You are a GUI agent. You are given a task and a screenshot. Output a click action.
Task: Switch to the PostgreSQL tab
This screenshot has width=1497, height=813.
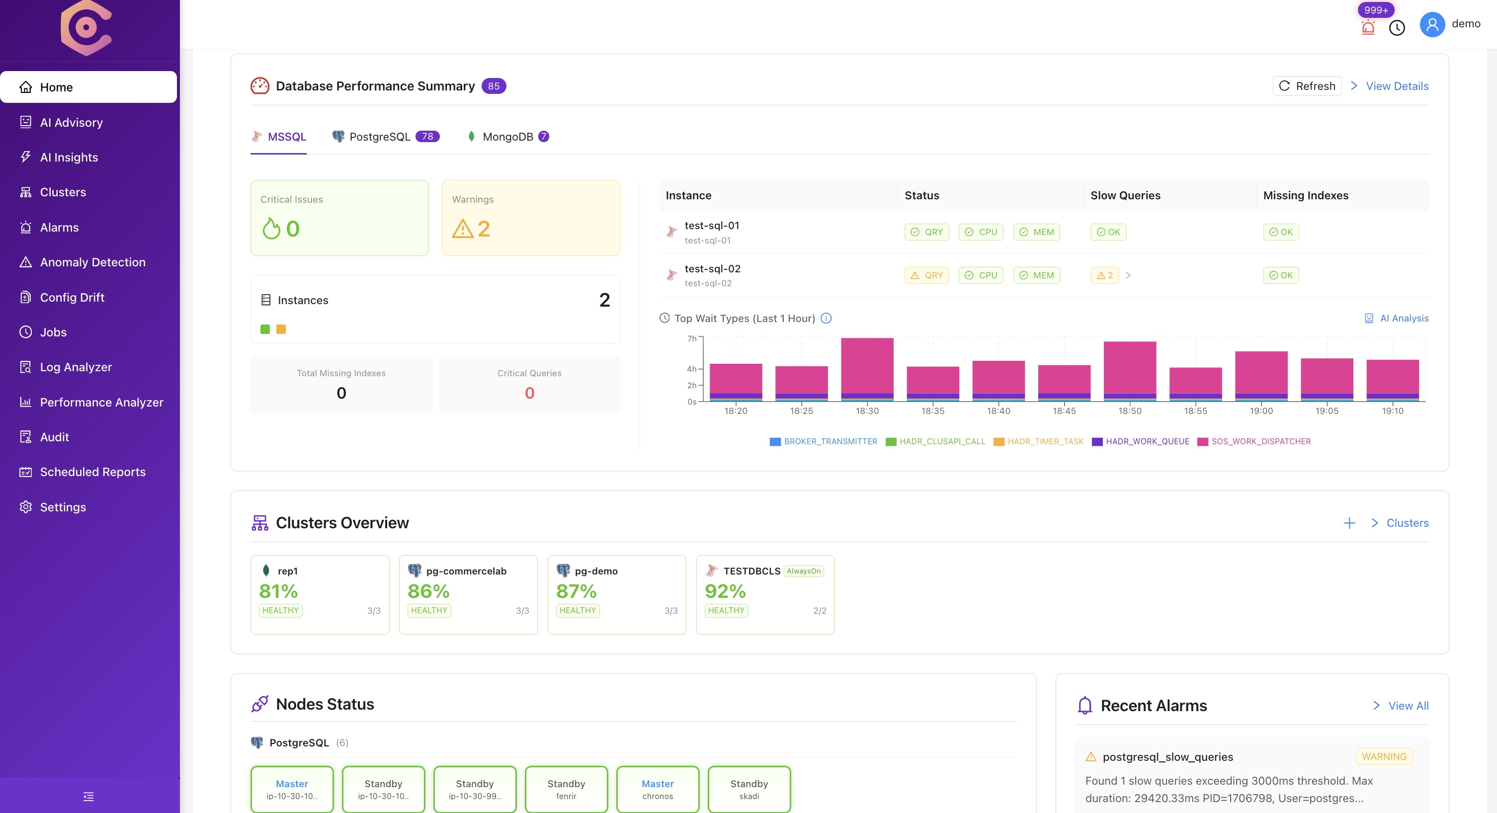point(380,137)
